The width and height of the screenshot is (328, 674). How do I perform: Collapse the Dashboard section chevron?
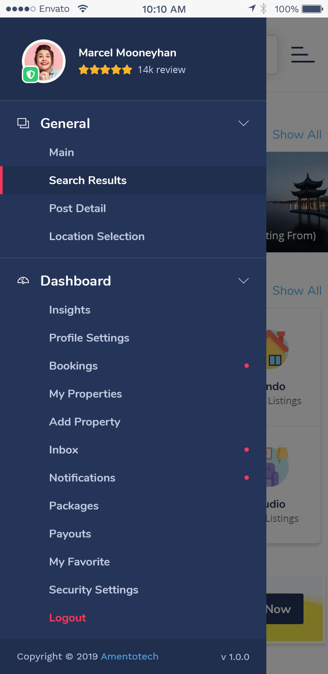(x=244, y=281)
